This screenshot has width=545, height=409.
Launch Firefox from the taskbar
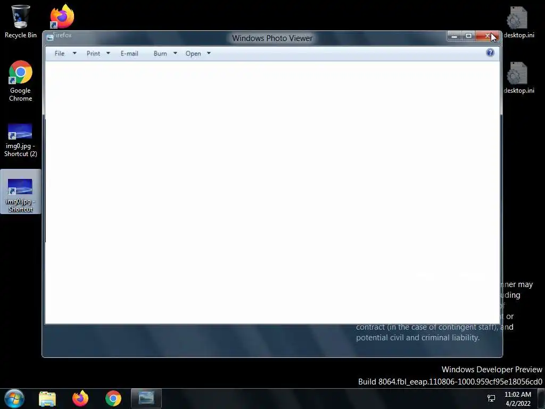point(80,398)
